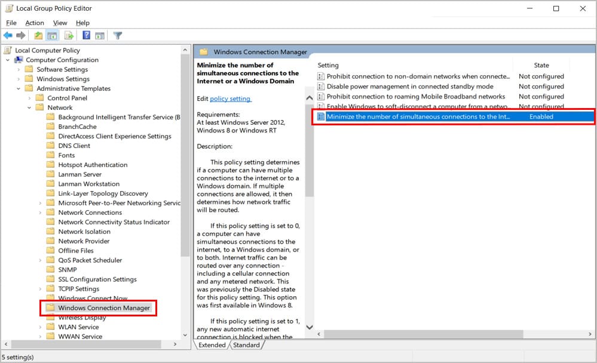
Task: Click the Up one level folder icon
Action: coord(38,35)
